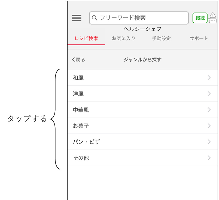Click the chevron in the お菓子 row
The image size is (219, 200).
[x=209, y=126]
